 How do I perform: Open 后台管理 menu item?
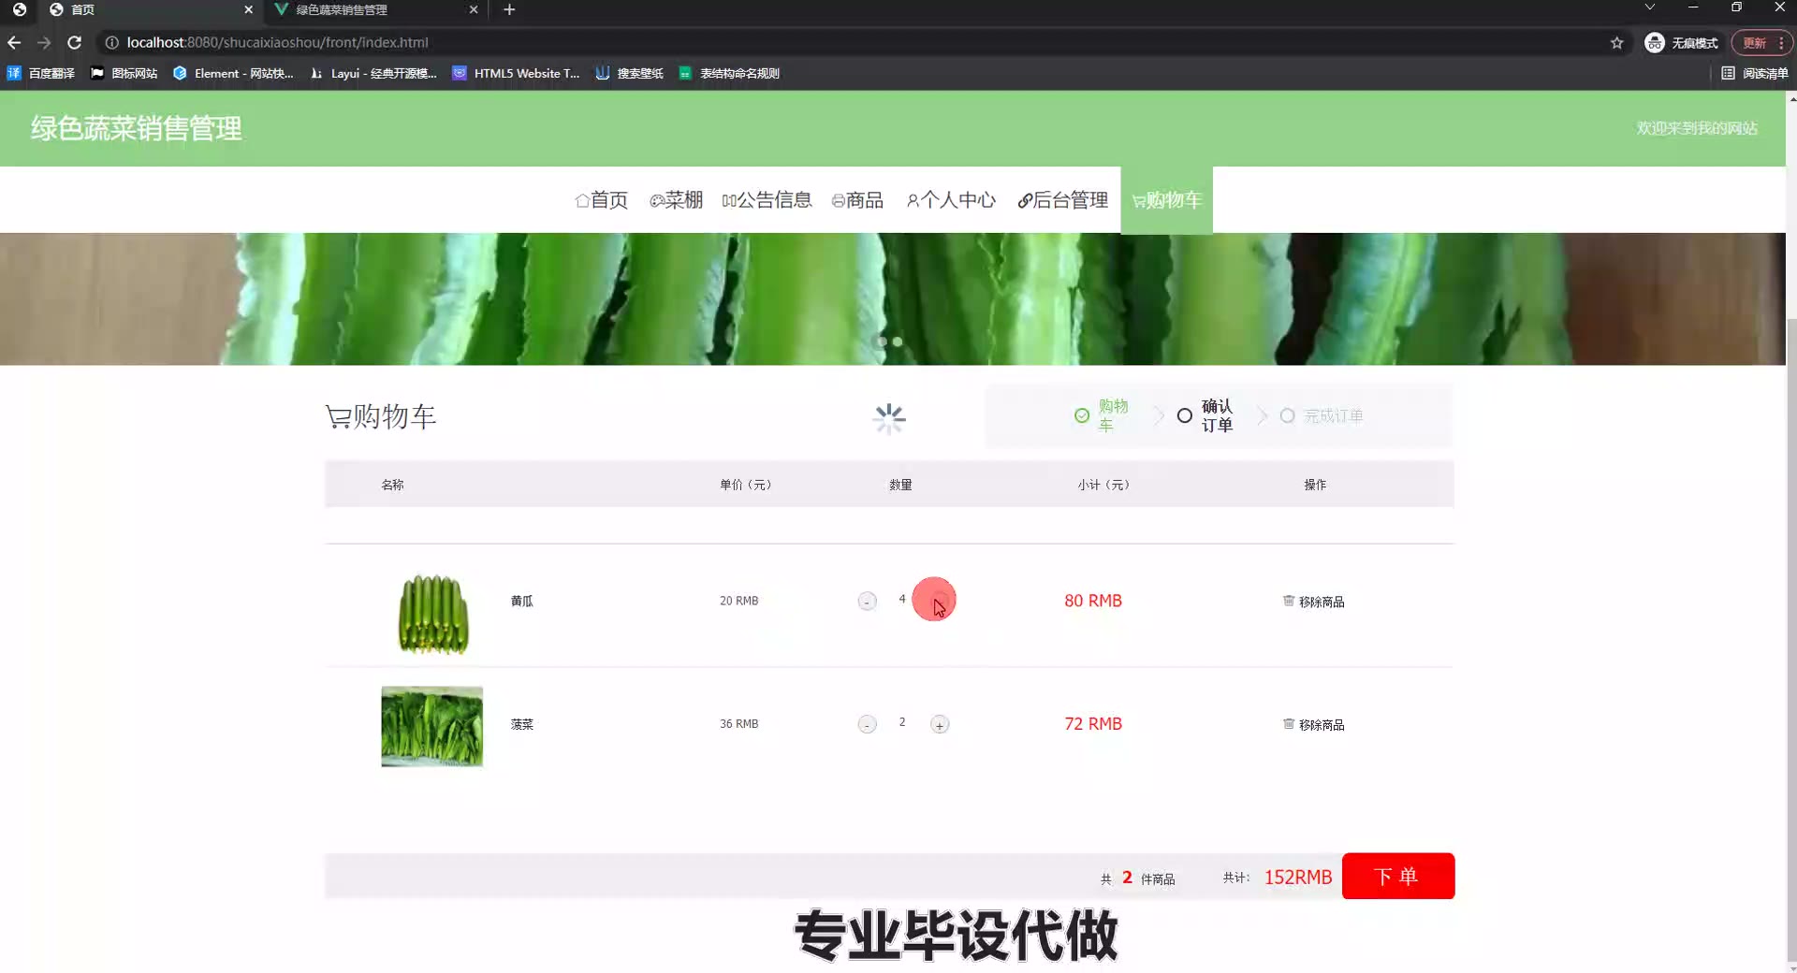[1062, 200]
